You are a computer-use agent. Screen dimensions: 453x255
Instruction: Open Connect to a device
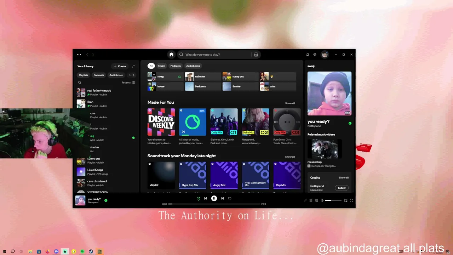pos(316,200)
